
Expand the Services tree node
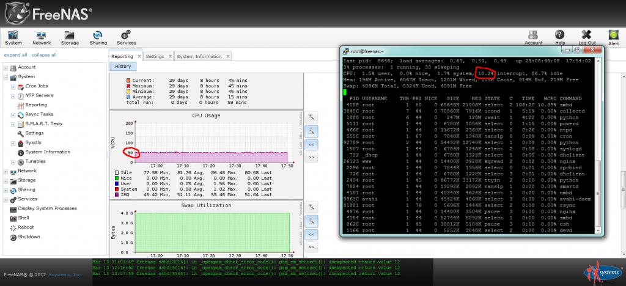(x=6, y=199)
